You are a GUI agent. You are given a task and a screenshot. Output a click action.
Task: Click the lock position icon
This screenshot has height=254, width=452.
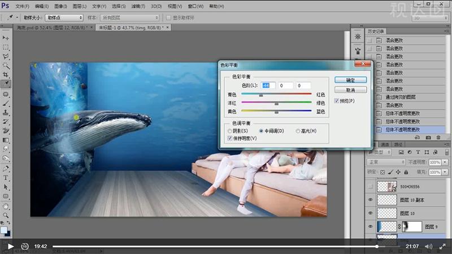point(398,172)
